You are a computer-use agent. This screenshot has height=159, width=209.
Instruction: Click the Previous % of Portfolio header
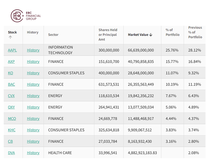tap(195, 32)
